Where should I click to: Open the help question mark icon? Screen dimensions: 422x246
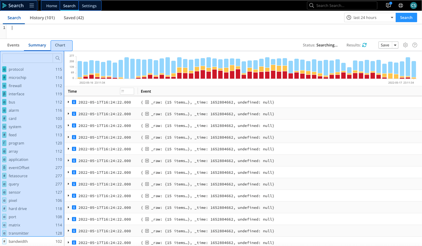[x=415, y=45]
